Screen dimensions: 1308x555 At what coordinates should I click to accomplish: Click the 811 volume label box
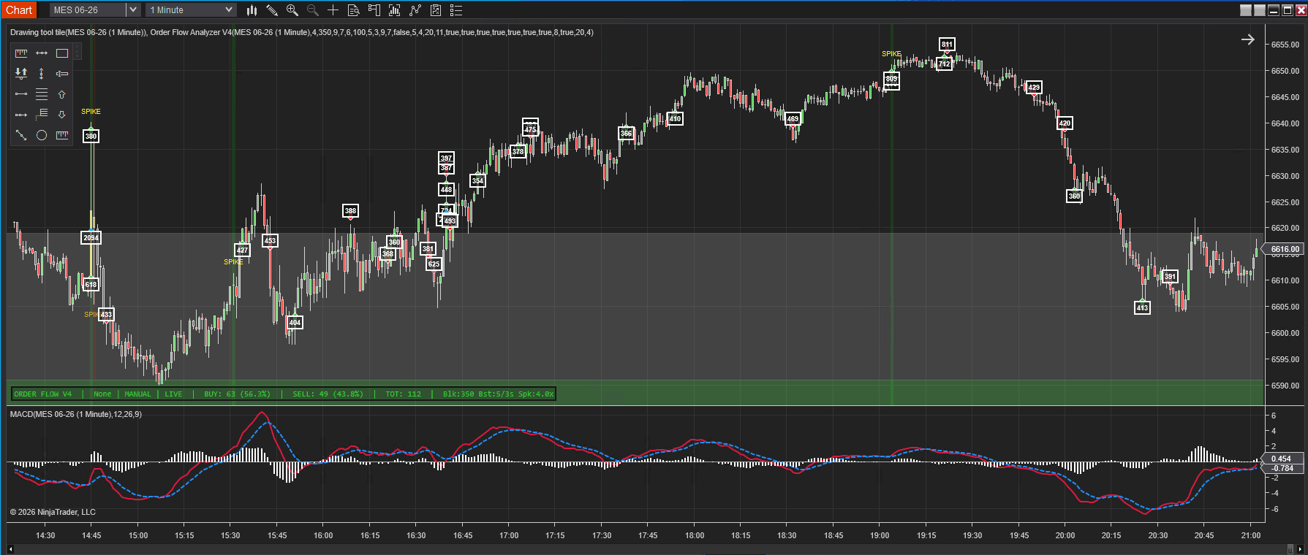coord(947,45)
